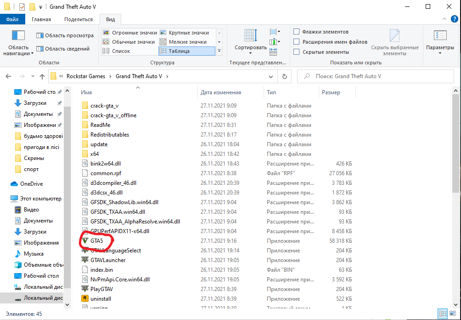Image resolution: width=461 pixels, height=320 pixels.
Task: Select the GTAVLauncher application
Action: tap(108, 260)
